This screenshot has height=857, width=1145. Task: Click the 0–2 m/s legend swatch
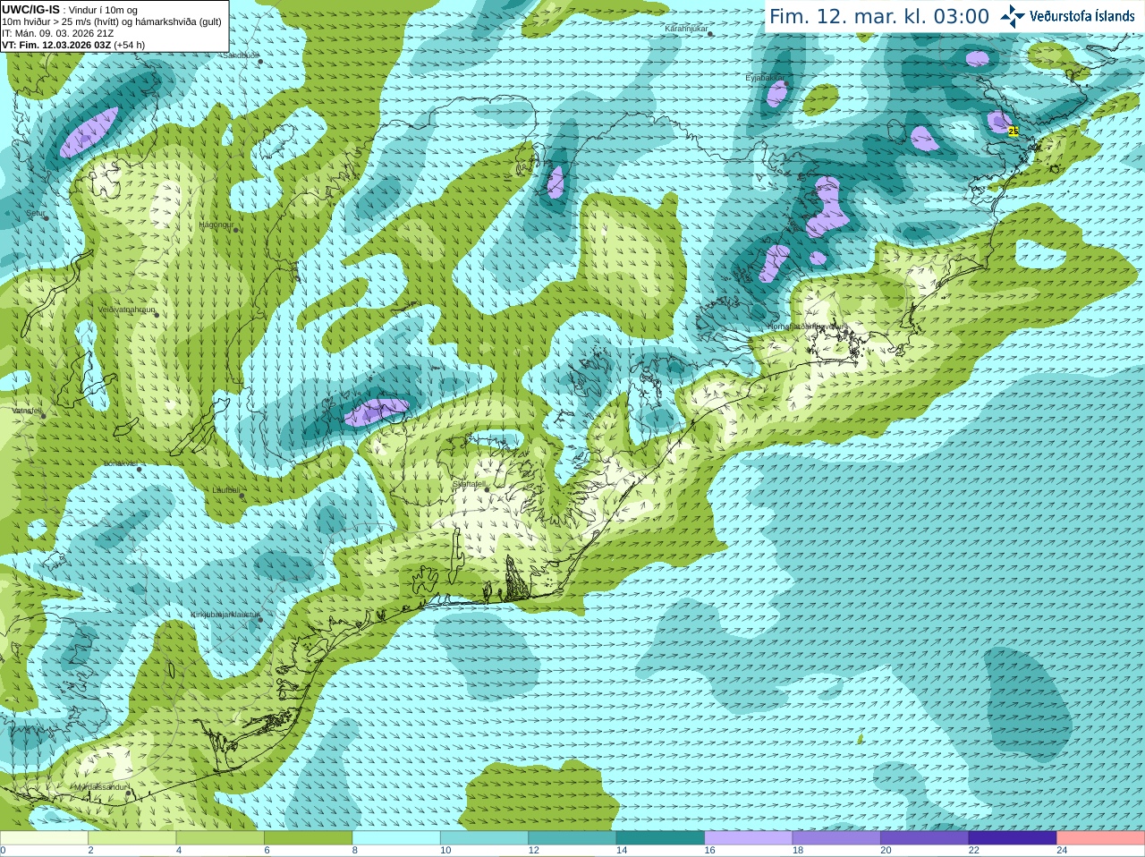click(x=44, y=838)
